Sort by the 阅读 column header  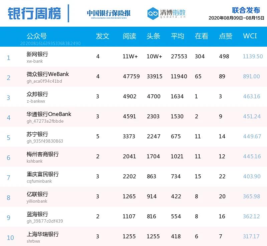pos(129,36)
